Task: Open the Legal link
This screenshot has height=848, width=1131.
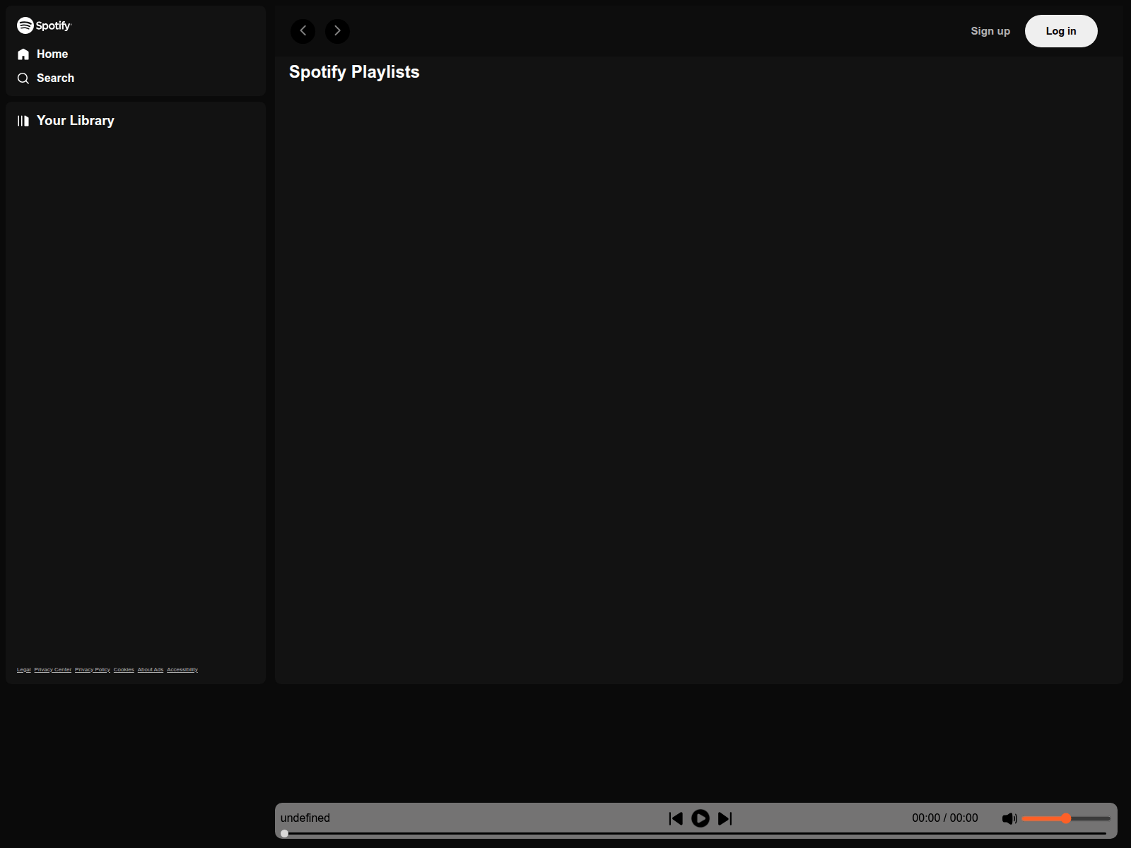Action: [x=24, y=670]
